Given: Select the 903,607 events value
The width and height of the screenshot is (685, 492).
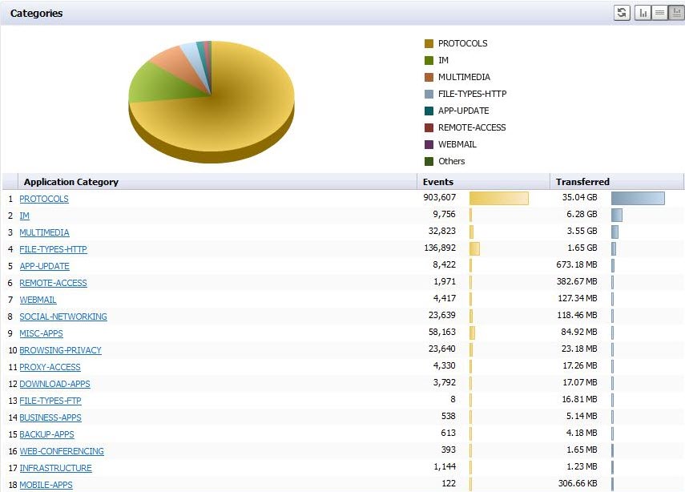Looking at the screenshot, I should [x=440, y=197].
